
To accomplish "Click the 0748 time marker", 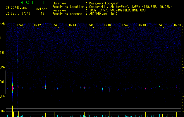I will click(x=142, y=25).
